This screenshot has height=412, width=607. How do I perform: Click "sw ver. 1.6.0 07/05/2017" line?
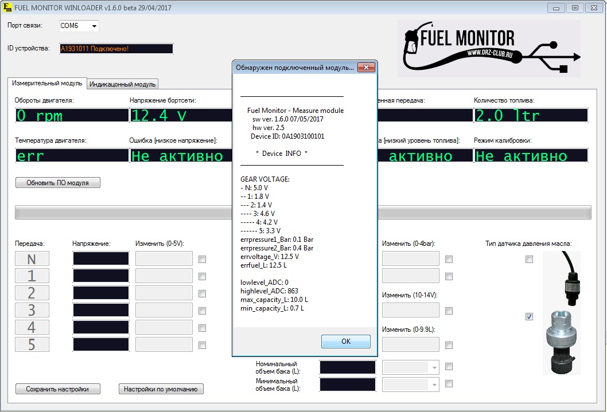click(x=287, y=119)
